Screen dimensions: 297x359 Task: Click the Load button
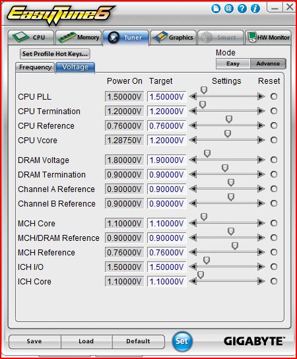86,341
